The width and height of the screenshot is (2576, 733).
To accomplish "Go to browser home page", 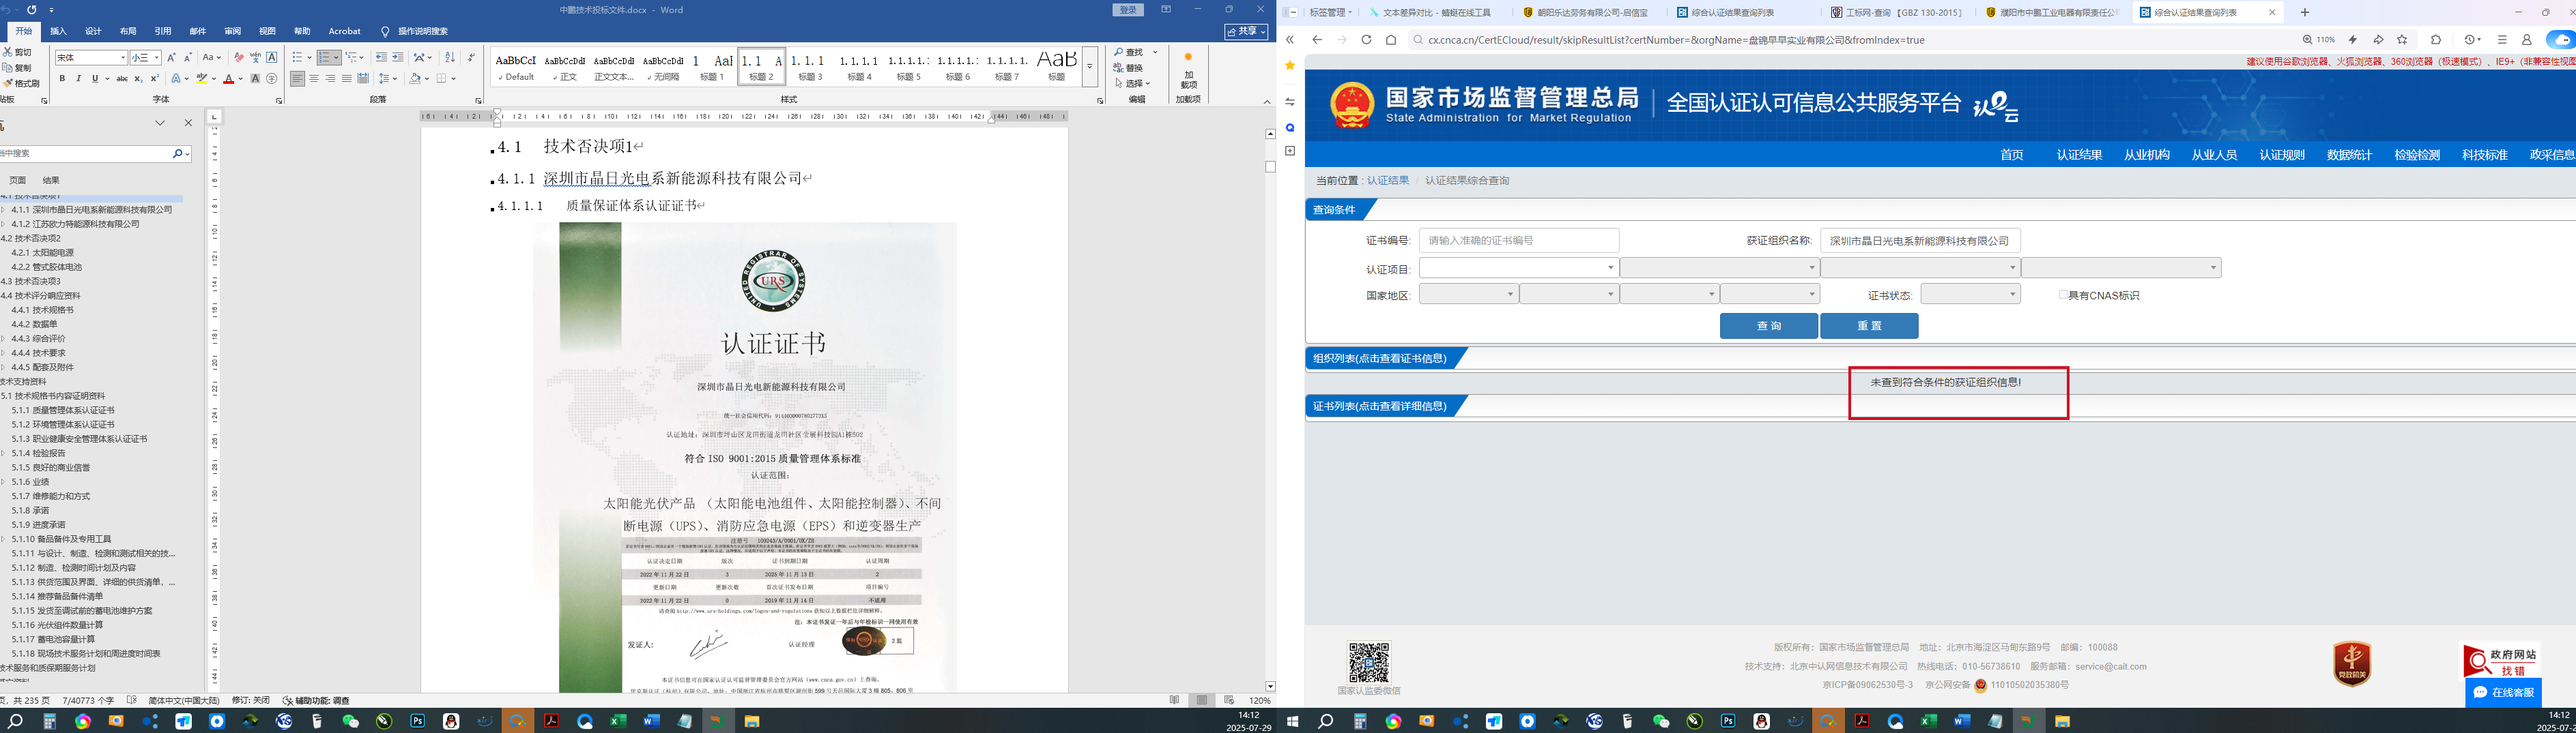I will (x=1391, y=40).
